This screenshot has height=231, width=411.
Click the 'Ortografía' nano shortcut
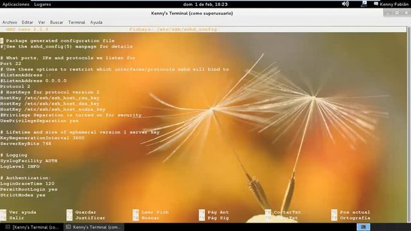coord(351,218)
